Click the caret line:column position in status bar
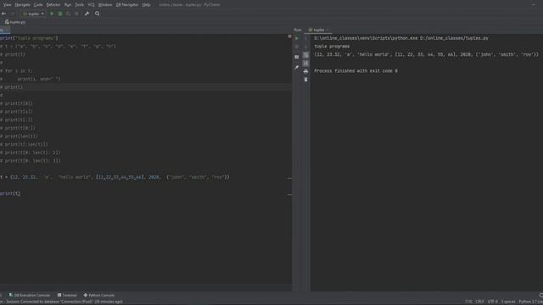 pos(468,302)
